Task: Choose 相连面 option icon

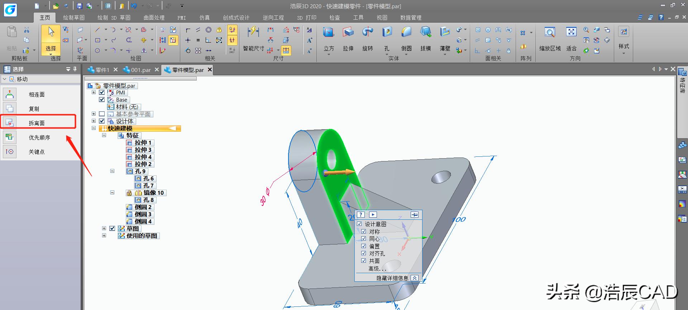Action: (10, 95)
